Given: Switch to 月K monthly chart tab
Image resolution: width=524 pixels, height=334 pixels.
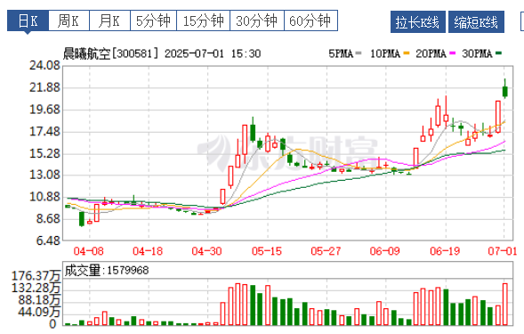Looking at the screenshot, I should pos(109,20).
